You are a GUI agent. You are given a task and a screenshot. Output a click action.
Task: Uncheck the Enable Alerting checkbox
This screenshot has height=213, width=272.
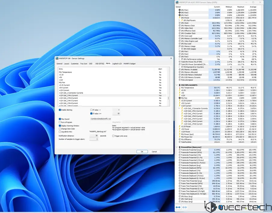60,110
